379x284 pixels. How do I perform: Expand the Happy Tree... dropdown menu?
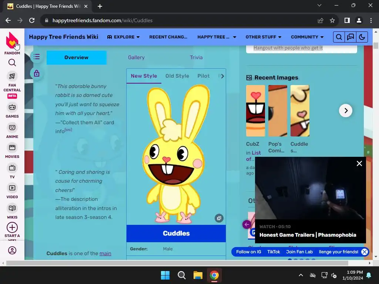217,37
